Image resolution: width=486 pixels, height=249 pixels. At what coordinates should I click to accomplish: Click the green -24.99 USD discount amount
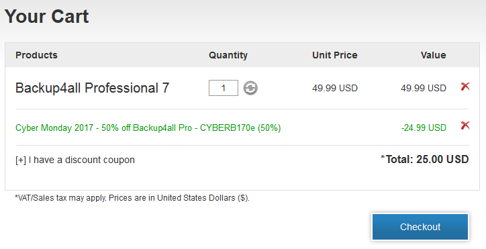tap(424, 128)
